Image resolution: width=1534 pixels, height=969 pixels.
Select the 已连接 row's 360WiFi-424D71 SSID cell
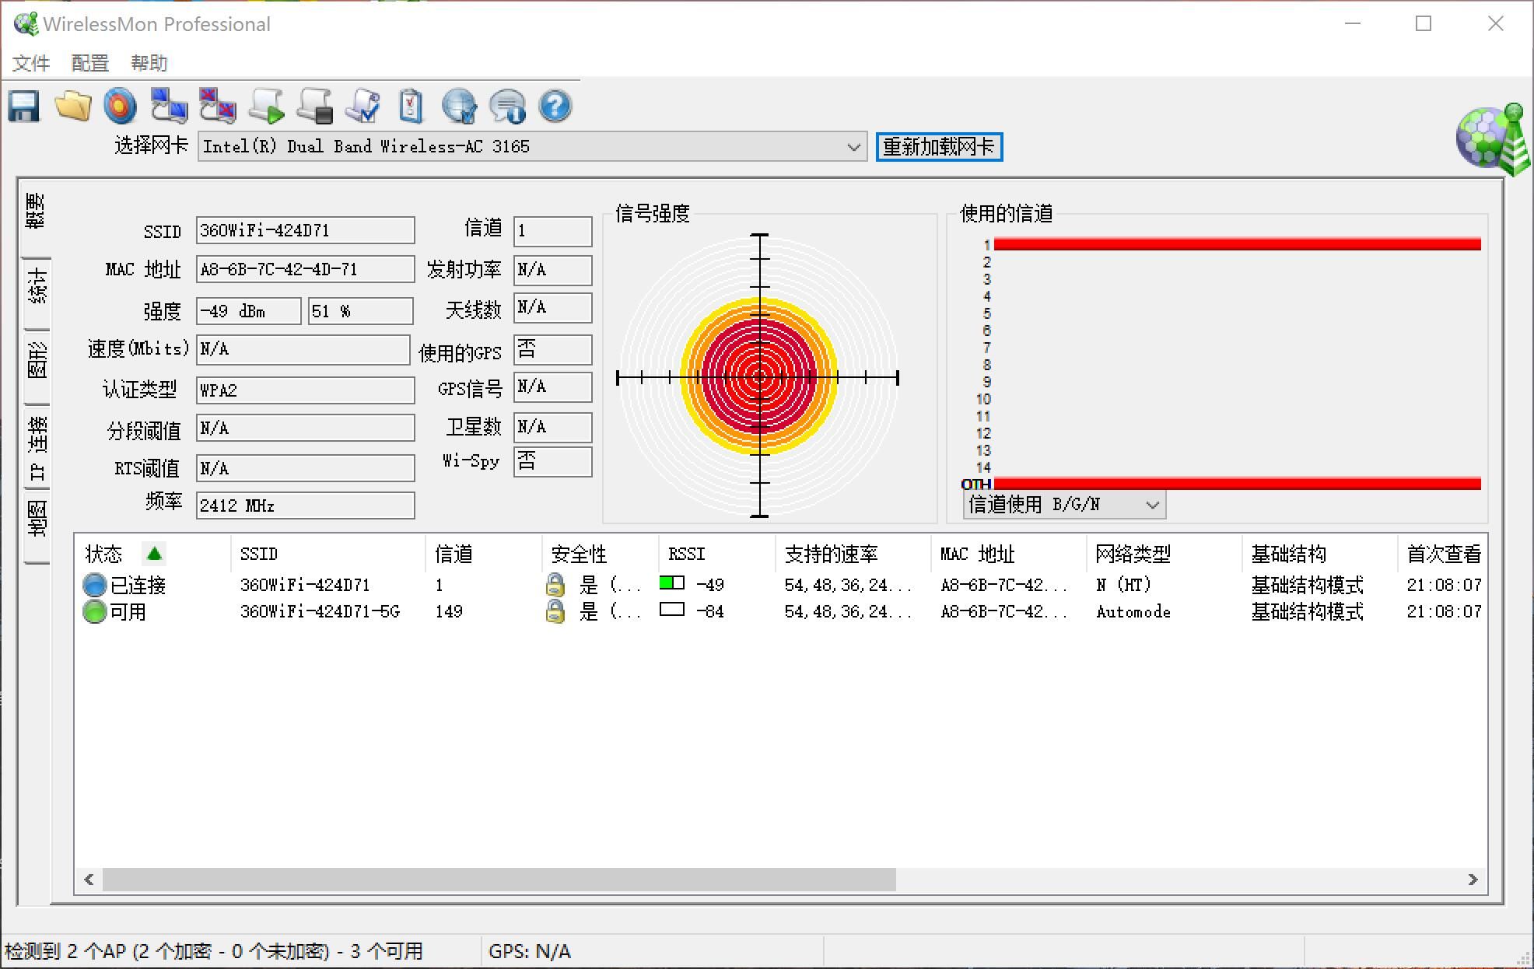click(304, 585)
